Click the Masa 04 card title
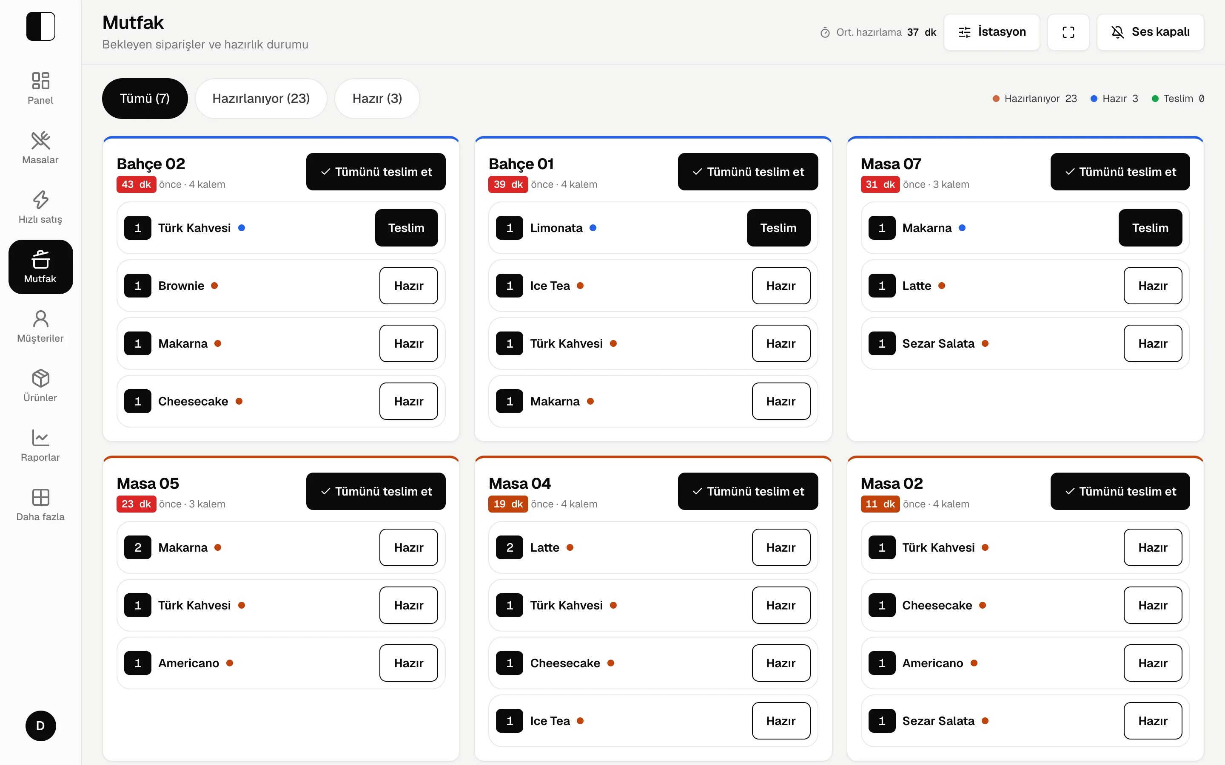 [519, 483]
